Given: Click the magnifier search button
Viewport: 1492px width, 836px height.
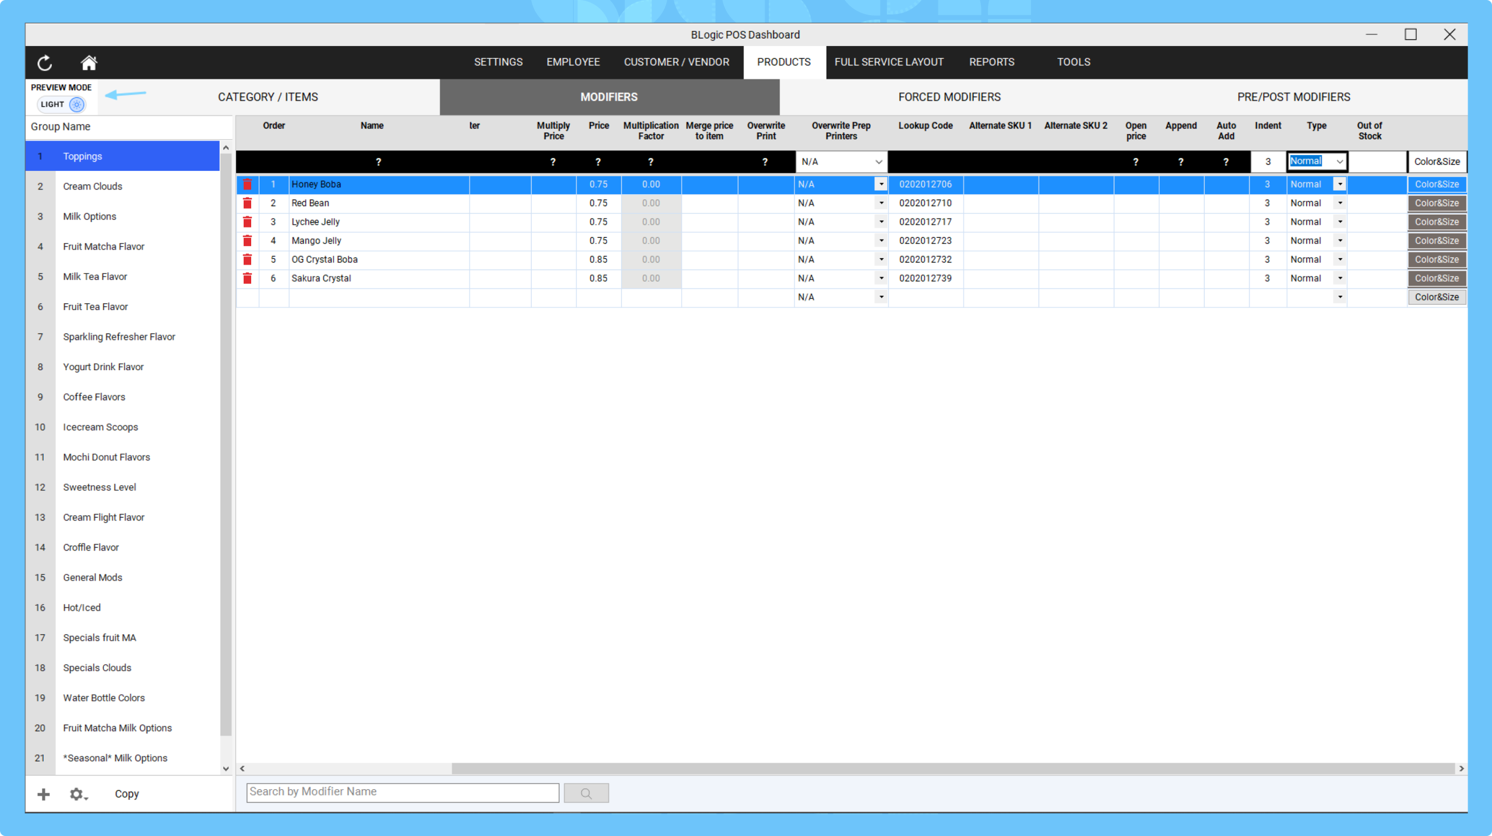Looking at the screenshot, I should coord(586,793).
